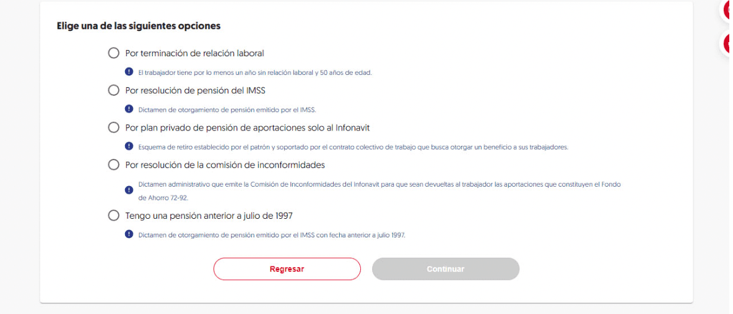Click info icon beside IMSS dictamen description

tap(129, 109)
